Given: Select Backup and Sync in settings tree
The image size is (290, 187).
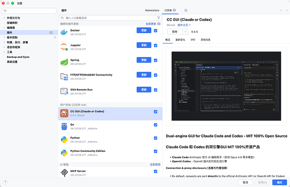Looking at the screenshot, I should pyautogui.click(x=18, y=57).
